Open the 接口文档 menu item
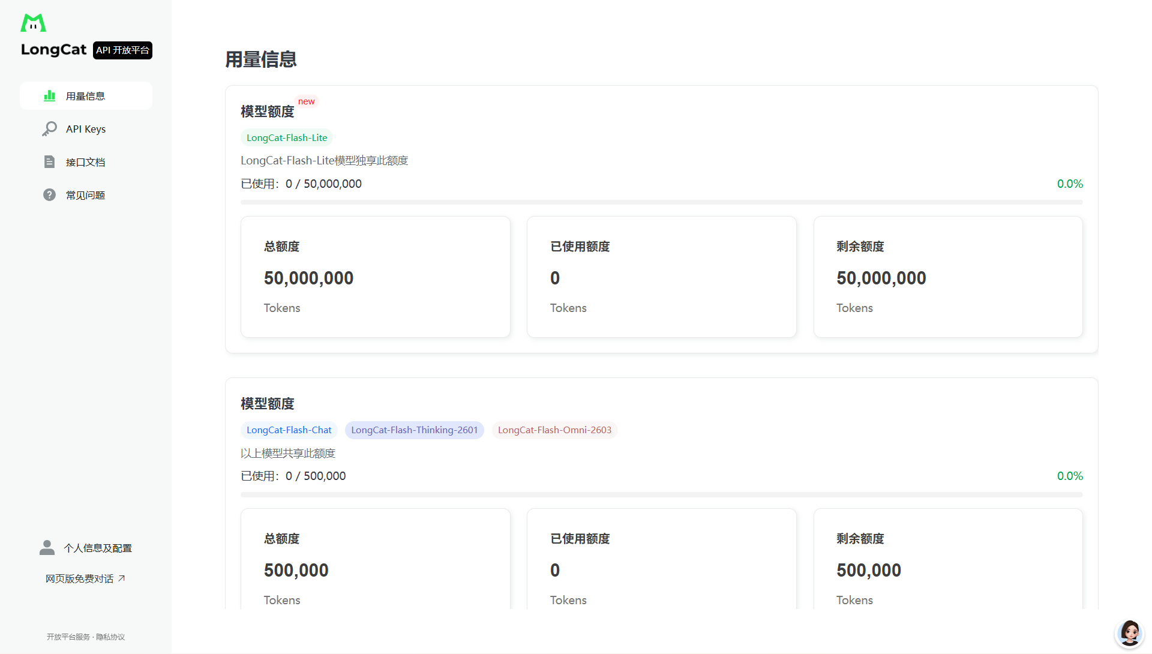1152x654 pixels. (x=86, y=162)
